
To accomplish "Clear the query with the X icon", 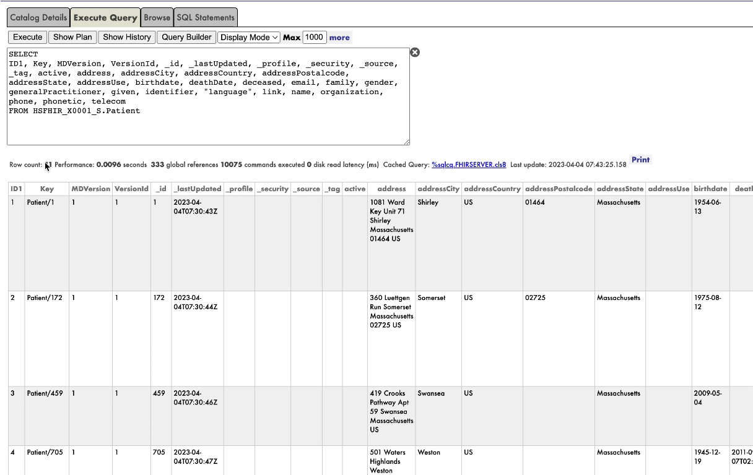I will 415,53.
